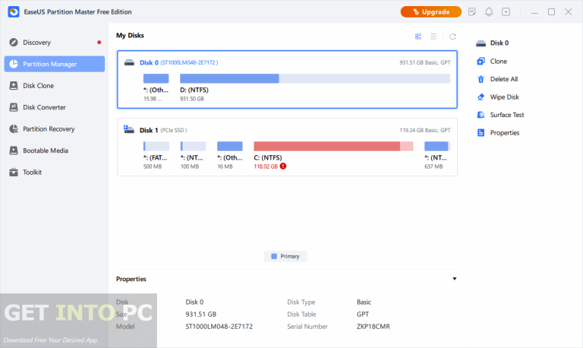Open Disk Converter from sidebar

tap(55, 107)
